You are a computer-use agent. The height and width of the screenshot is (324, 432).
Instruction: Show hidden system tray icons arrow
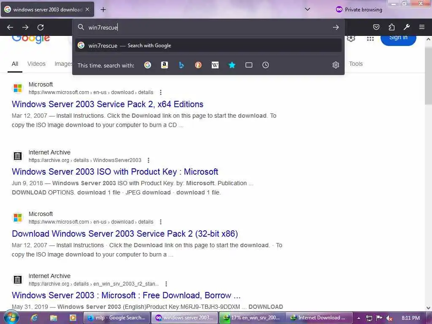pos(359,318)
